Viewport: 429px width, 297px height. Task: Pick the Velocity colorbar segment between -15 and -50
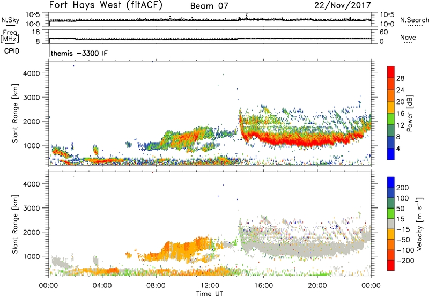[x=391, y=234]
